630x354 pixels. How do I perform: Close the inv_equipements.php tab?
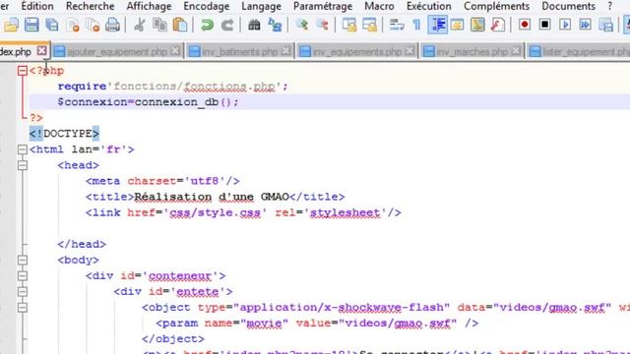point(409,51)
